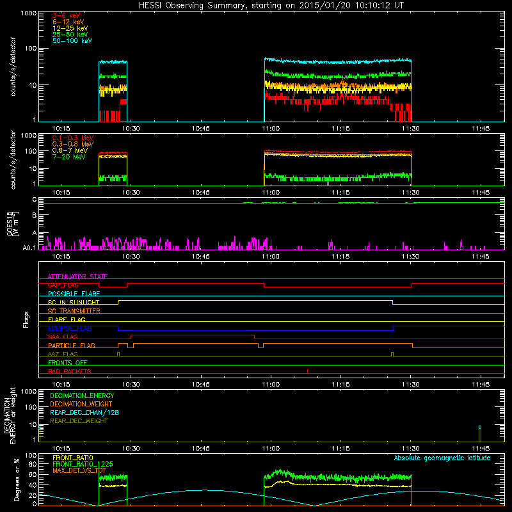Select the FLARE_FLAG label

pyautogui.click(x=67, y=319)
